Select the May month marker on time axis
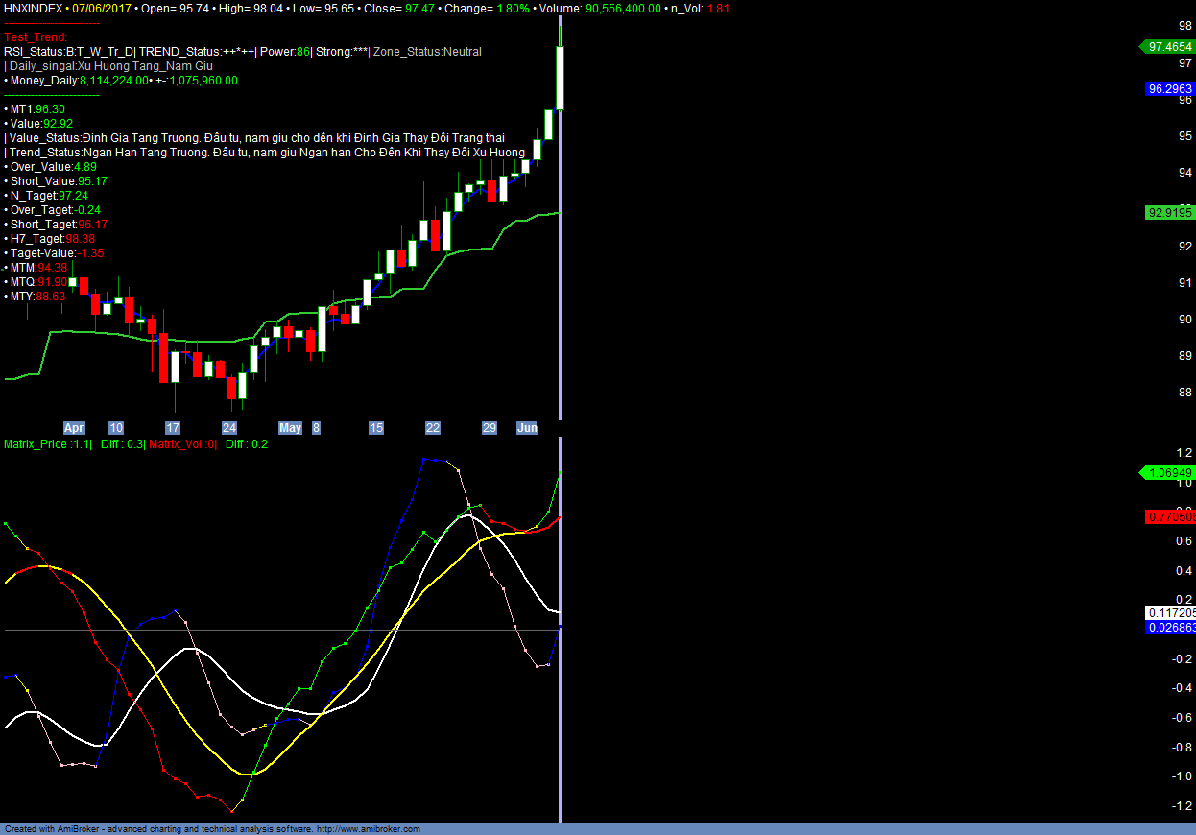Image resolution: width=1196 pixels, height=835 pixels. 290,428
